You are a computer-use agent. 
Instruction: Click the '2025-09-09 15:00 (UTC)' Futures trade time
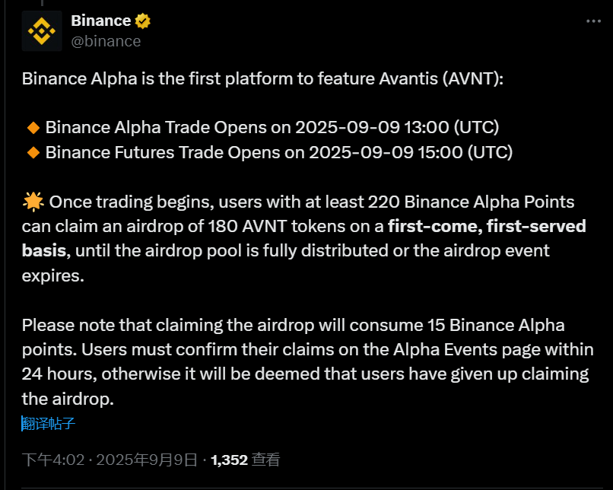pos(411,152)
